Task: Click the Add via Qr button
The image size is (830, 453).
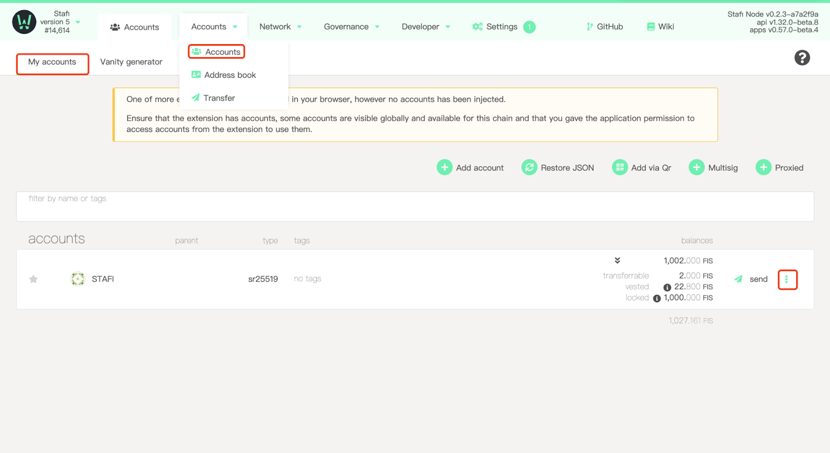Action: [x=642, y=167]
